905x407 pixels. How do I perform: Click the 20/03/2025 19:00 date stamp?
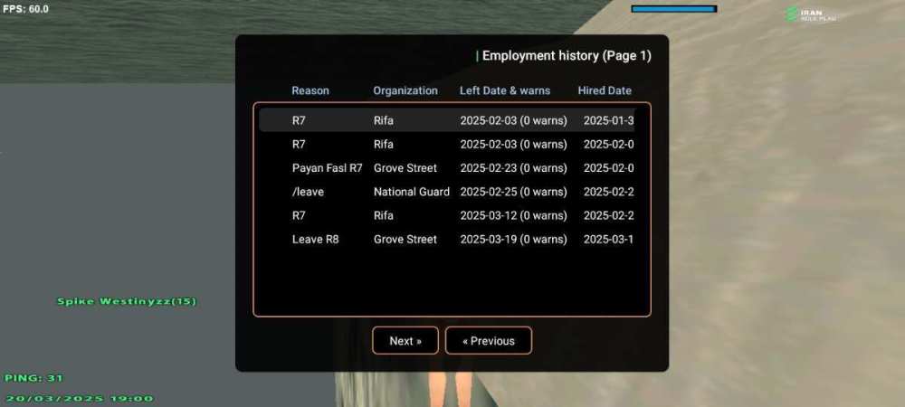click(x=79, y=398)
